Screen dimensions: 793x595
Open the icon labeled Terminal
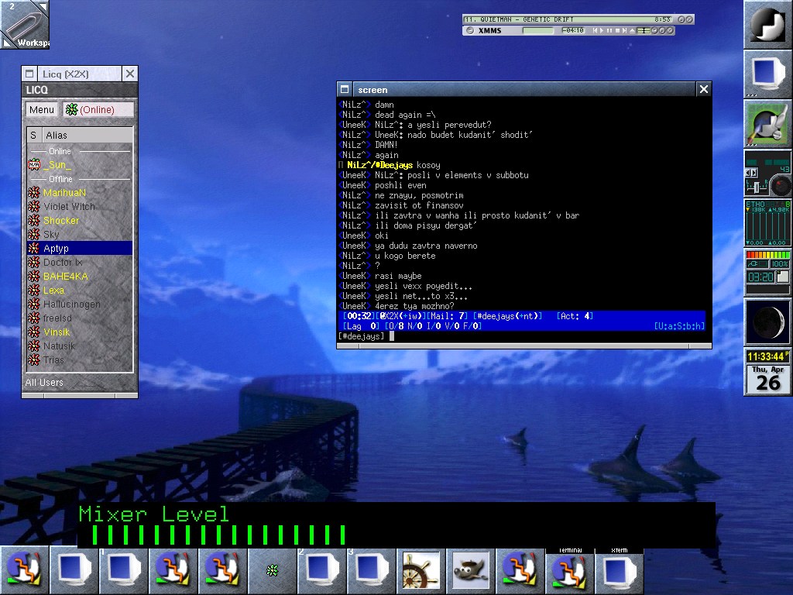pos(569,571)
